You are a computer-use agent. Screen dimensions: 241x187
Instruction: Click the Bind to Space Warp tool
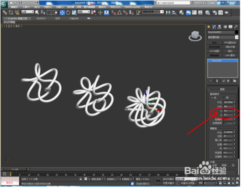pos(17,12)
